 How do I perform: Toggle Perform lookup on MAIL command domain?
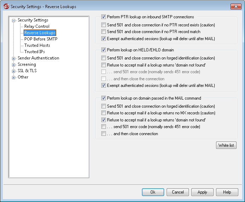pos(103,98)
